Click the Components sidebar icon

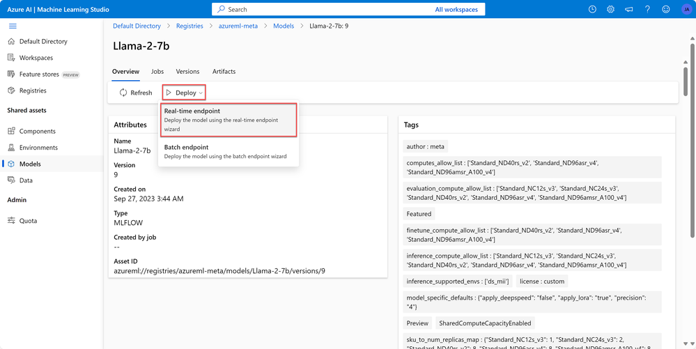pos(11,132)
